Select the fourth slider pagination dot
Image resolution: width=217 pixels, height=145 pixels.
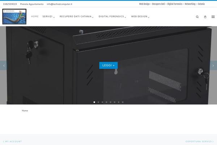pos(106,102)
